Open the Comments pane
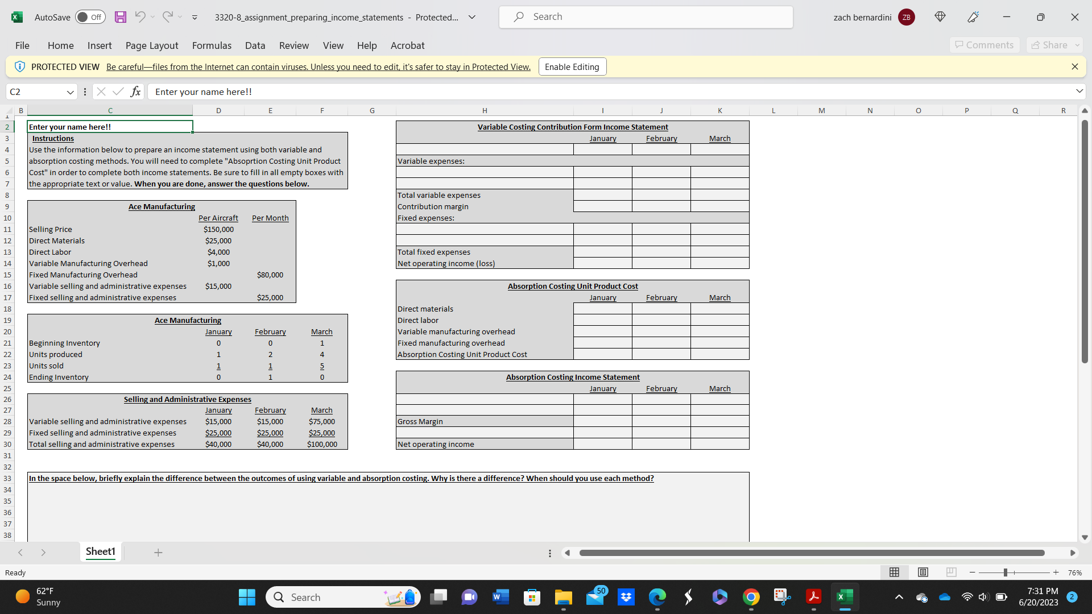Viewport: 1092px width, 614px height. pyautogui.click(x=985, y=45)
